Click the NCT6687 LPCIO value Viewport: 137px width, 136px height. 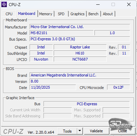tap(80, 59)
